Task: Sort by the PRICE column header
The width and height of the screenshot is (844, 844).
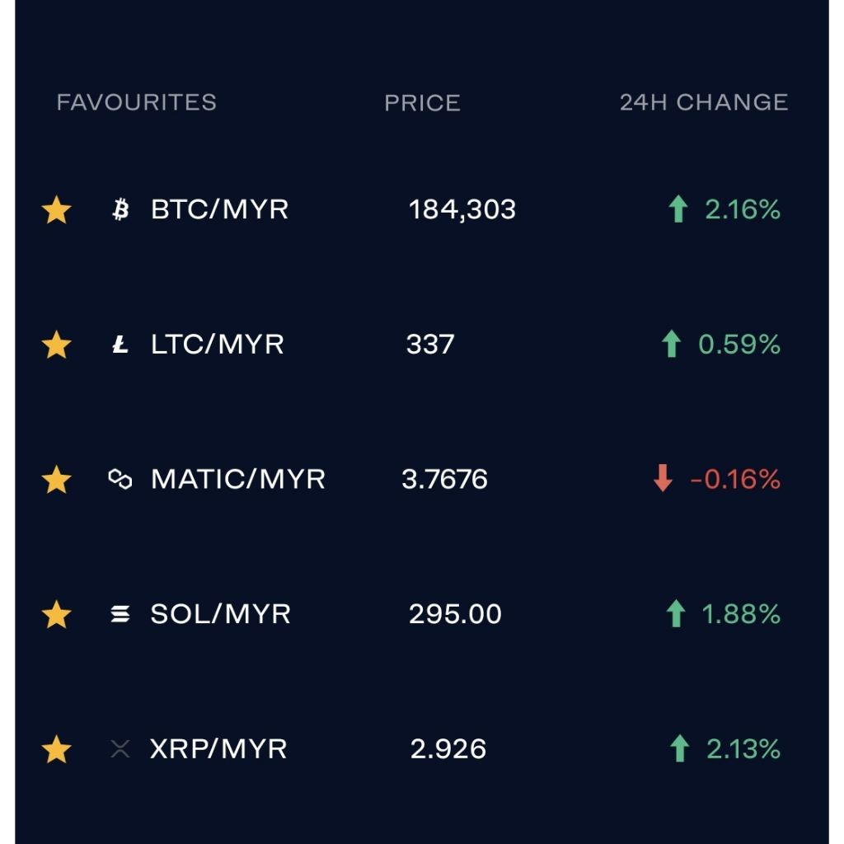Action: tap(423, 103)
